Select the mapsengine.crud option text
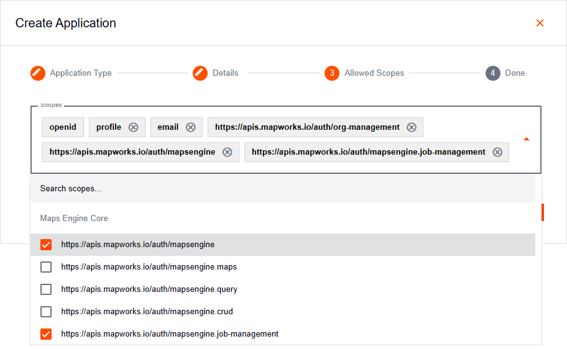This screenshot has height=349, width=567. [x=147, y=312]
